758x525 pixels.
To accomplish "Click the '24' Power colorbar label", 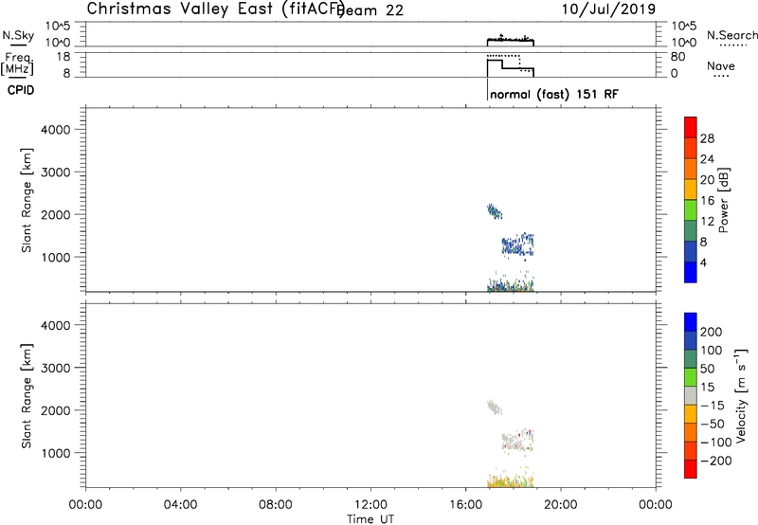I will tap(707, 159).
